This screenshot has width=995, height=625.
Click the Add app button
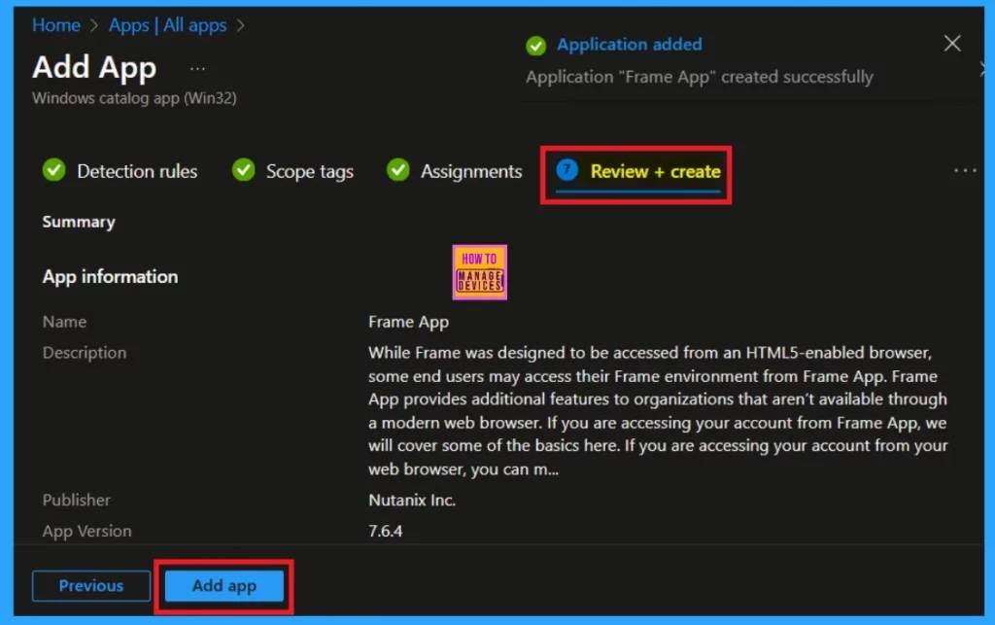click(x=224, y=586)
